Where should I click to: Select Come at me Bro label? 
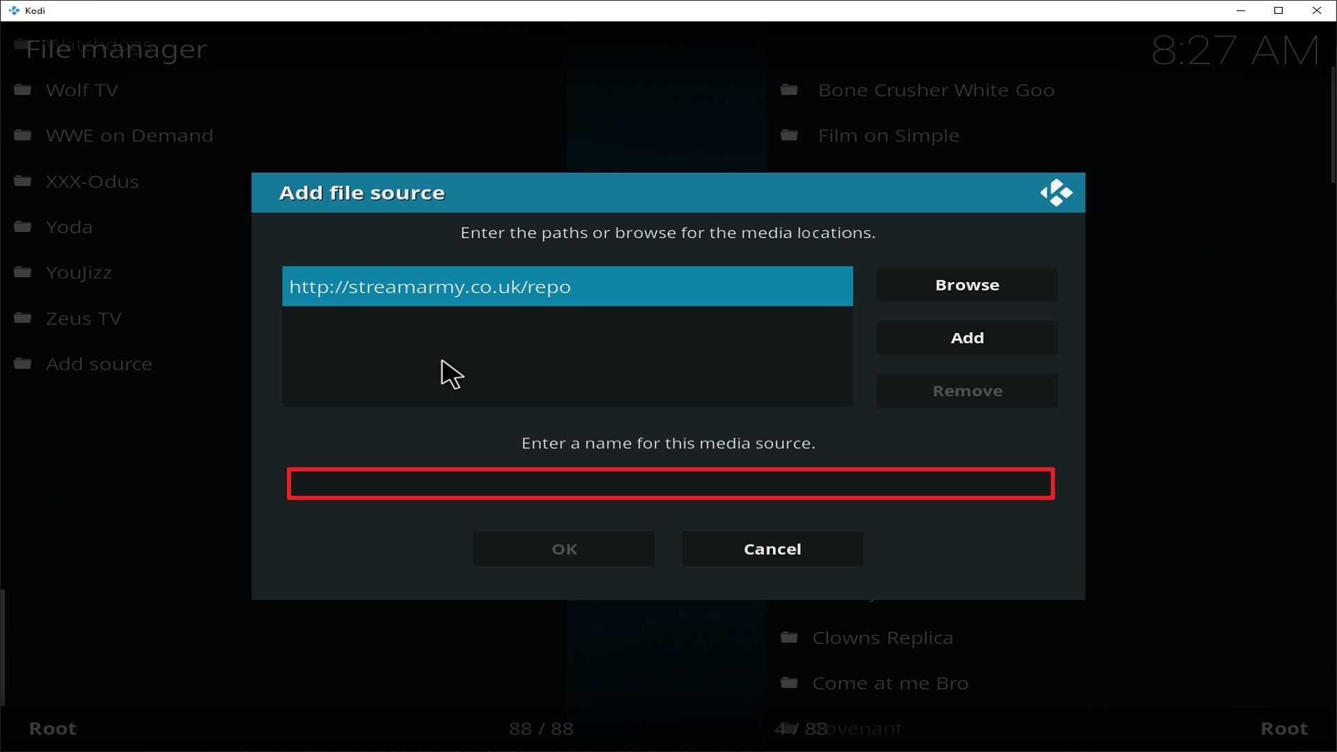(x=890, y=683)
